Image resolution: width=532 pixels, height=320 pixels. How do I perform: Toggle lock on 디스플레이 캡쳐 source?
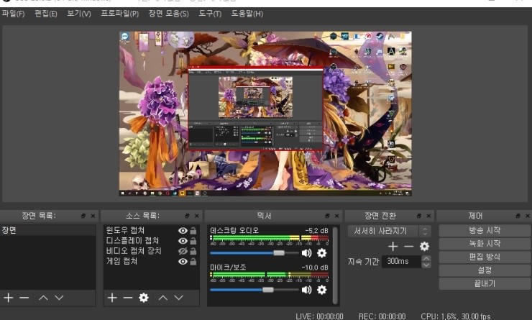(193, 241)
